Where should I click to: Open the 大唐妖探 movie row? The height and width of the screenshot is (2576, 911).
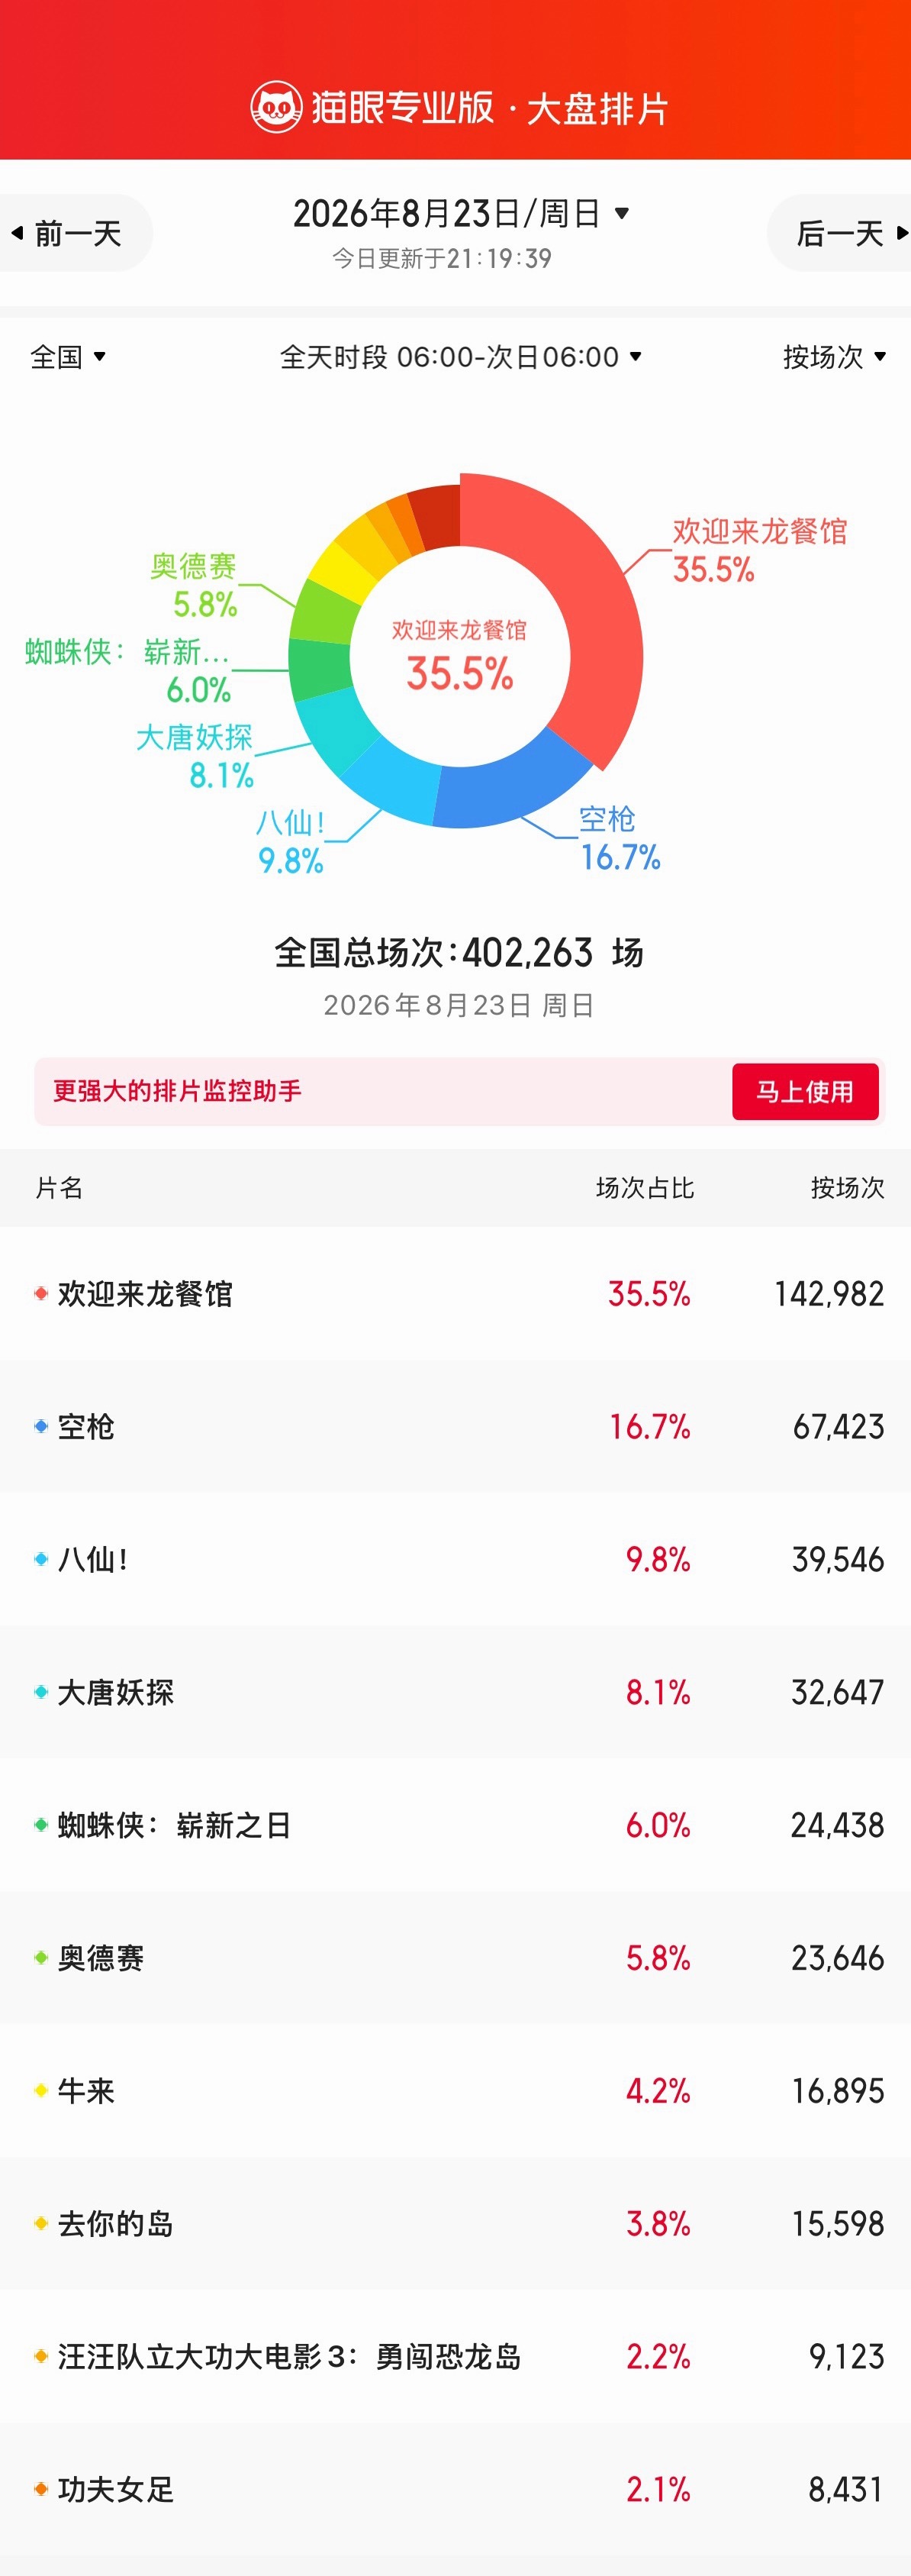point(455,1692)
